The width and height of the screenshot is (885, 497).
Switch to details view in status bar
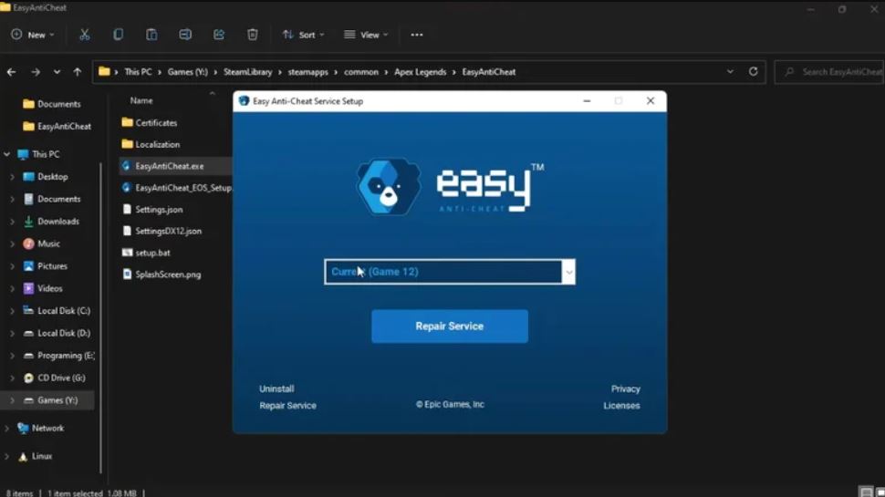tap(865, 492)
